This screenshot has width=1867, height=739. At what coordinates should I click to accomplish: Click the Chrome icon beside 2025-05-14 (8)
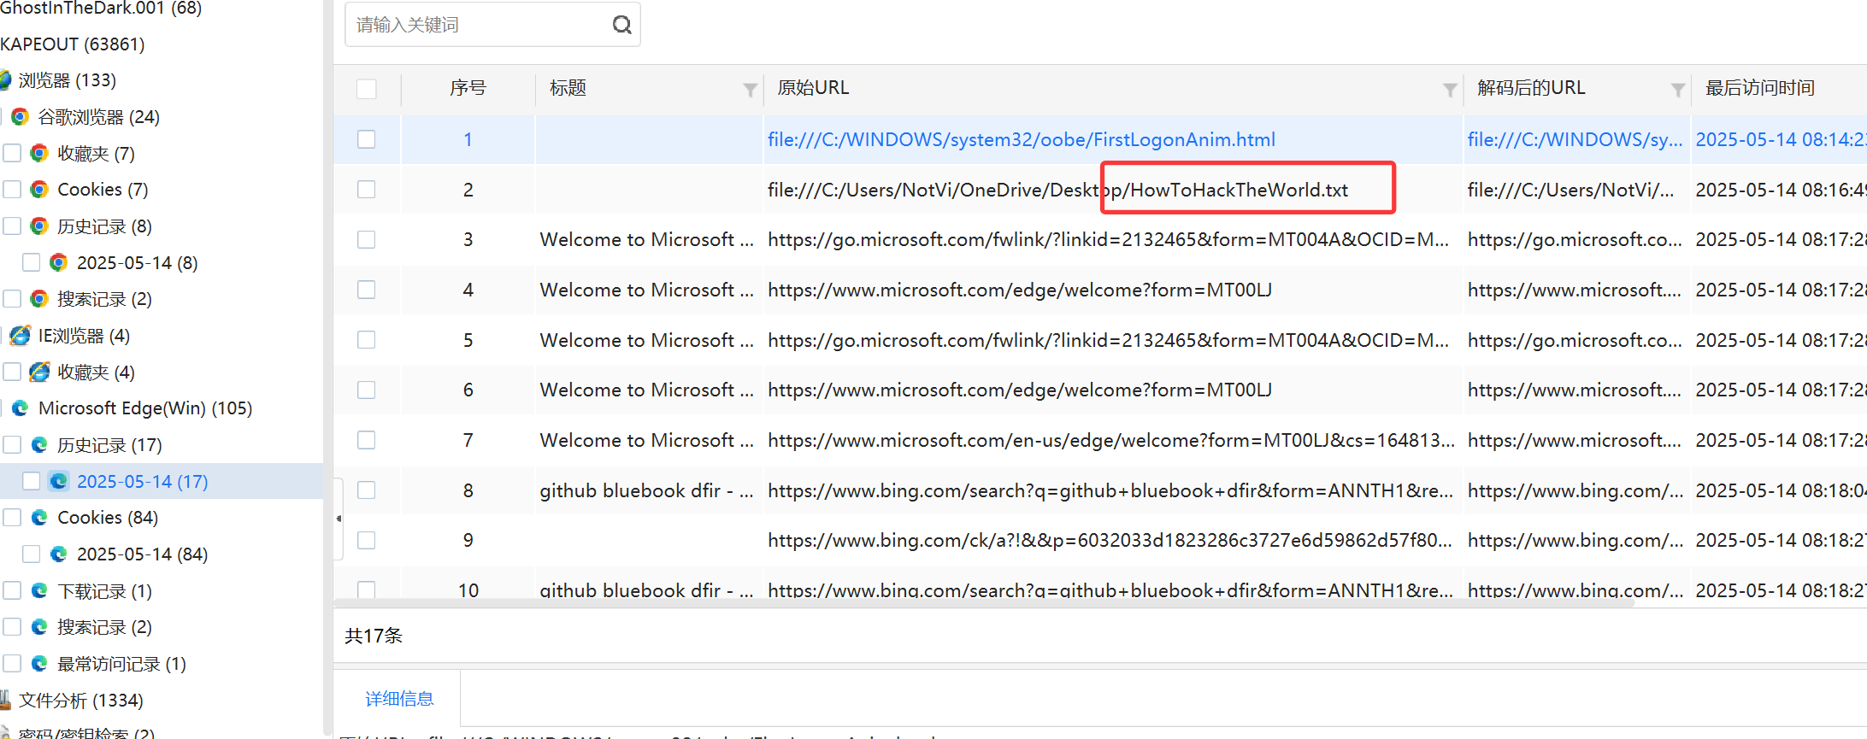[x=58, y=262]
